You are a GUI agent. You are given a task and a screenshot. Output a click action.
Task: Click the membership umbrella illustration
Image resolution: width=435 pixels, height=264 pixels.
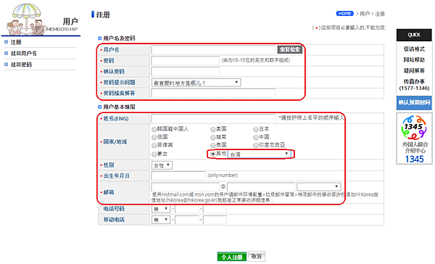click(x=26, y=19)
